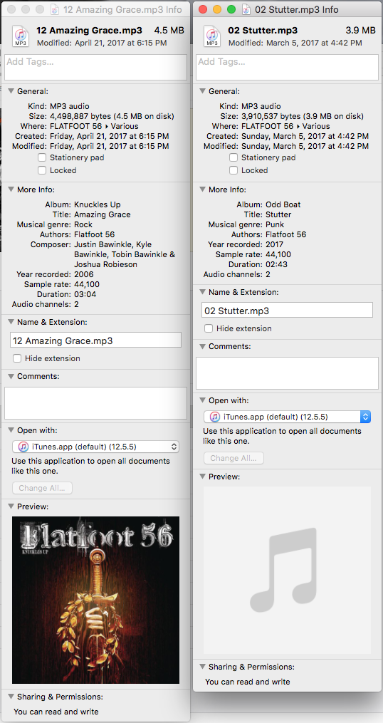Click Add Tags field in Amazing Grace window

coord(96,68)
